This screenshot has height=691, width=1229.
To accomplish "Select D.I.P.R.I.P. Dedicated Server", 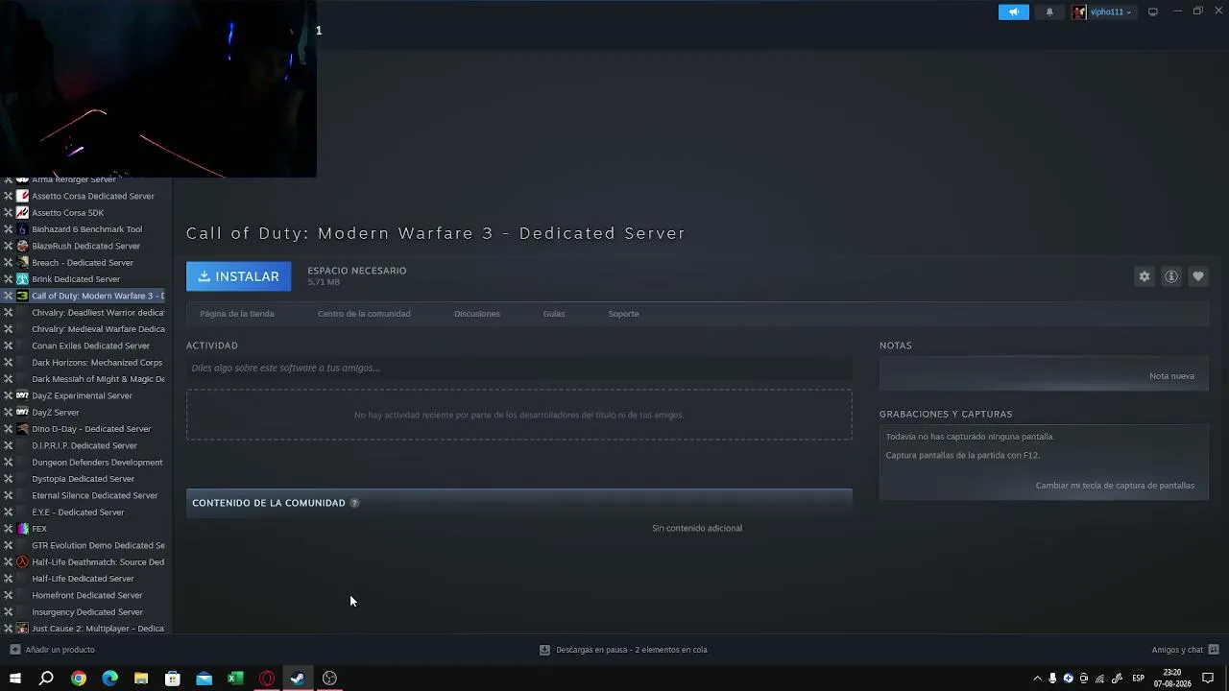I will (x=86, y=445).
